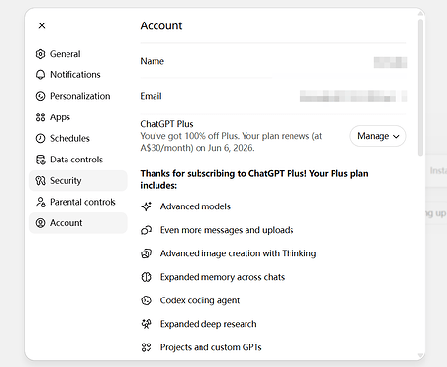Click the 'Expanded deep research' text
Image resolution: width=447 pixels, height=367 pixels.
[x=208, y=324]
